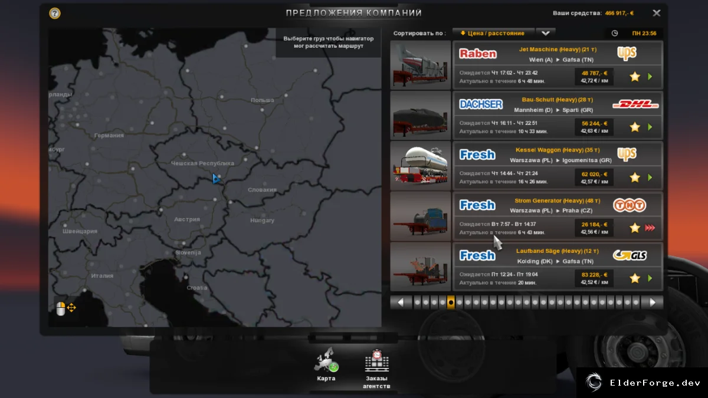708x398 pixels.
Task: Click Чешская Республика label on map
Action: click(202, 163)
